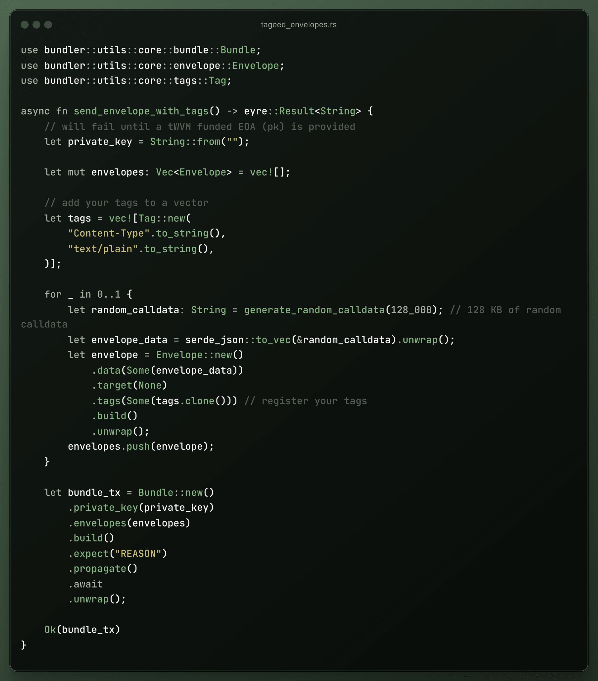Click the 'register your tags' comment
598x681 pixels.
pyautogui.click(x=306, y=401)
